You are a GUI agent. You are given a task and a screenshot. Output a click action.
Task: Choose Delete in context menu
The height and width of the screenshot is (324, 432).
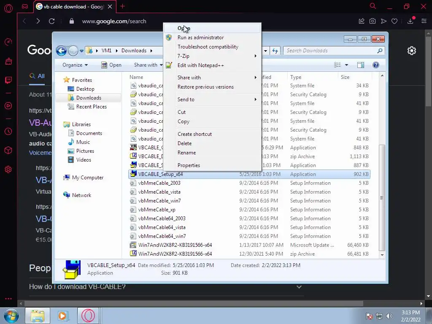click(x=213, y=143)
